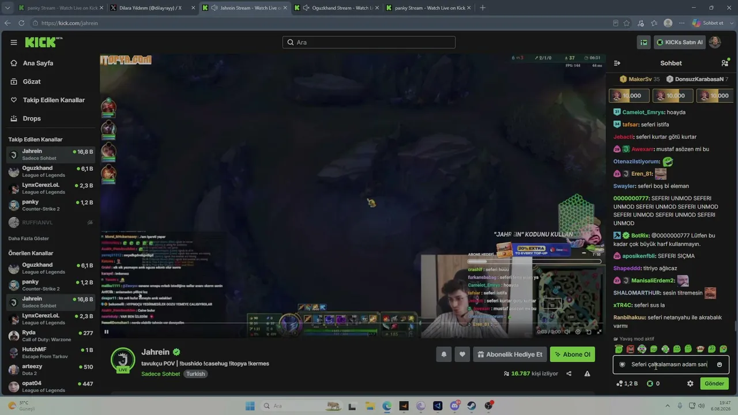This screenshot has width=738, height=415.
Task: Click the KICKs Satın Al button
Action: tap(680, 42)
